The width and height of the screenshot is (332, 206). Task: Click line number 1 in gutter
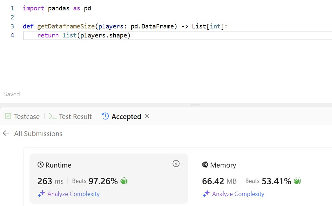(x=12, y=8)
